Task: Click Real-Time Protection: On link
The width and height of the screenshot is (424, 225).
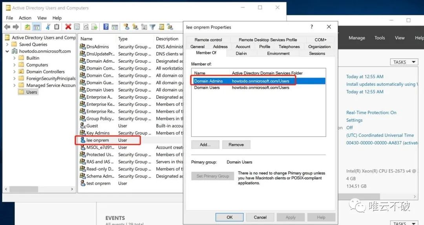Action: 371,112
